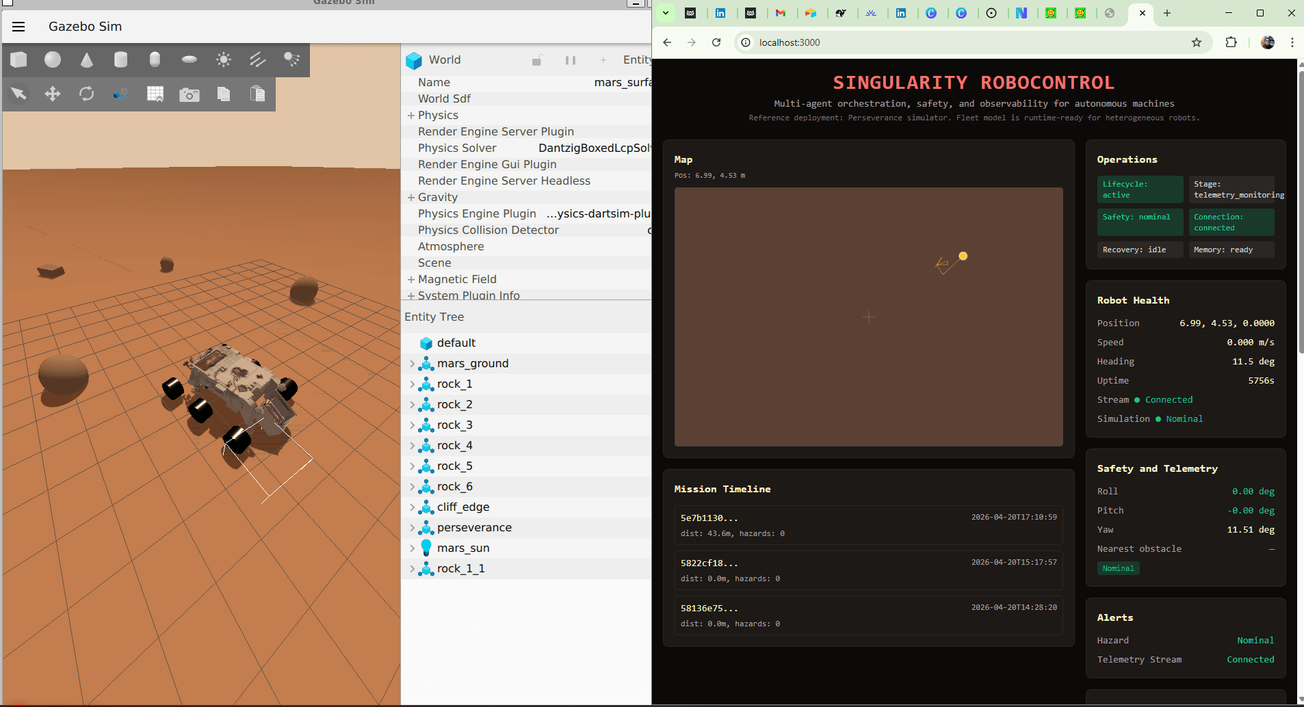This screenshot has height=707, width=1304.
Task: Click the browser page vertical scrollbar
Action: [1300, 212]
